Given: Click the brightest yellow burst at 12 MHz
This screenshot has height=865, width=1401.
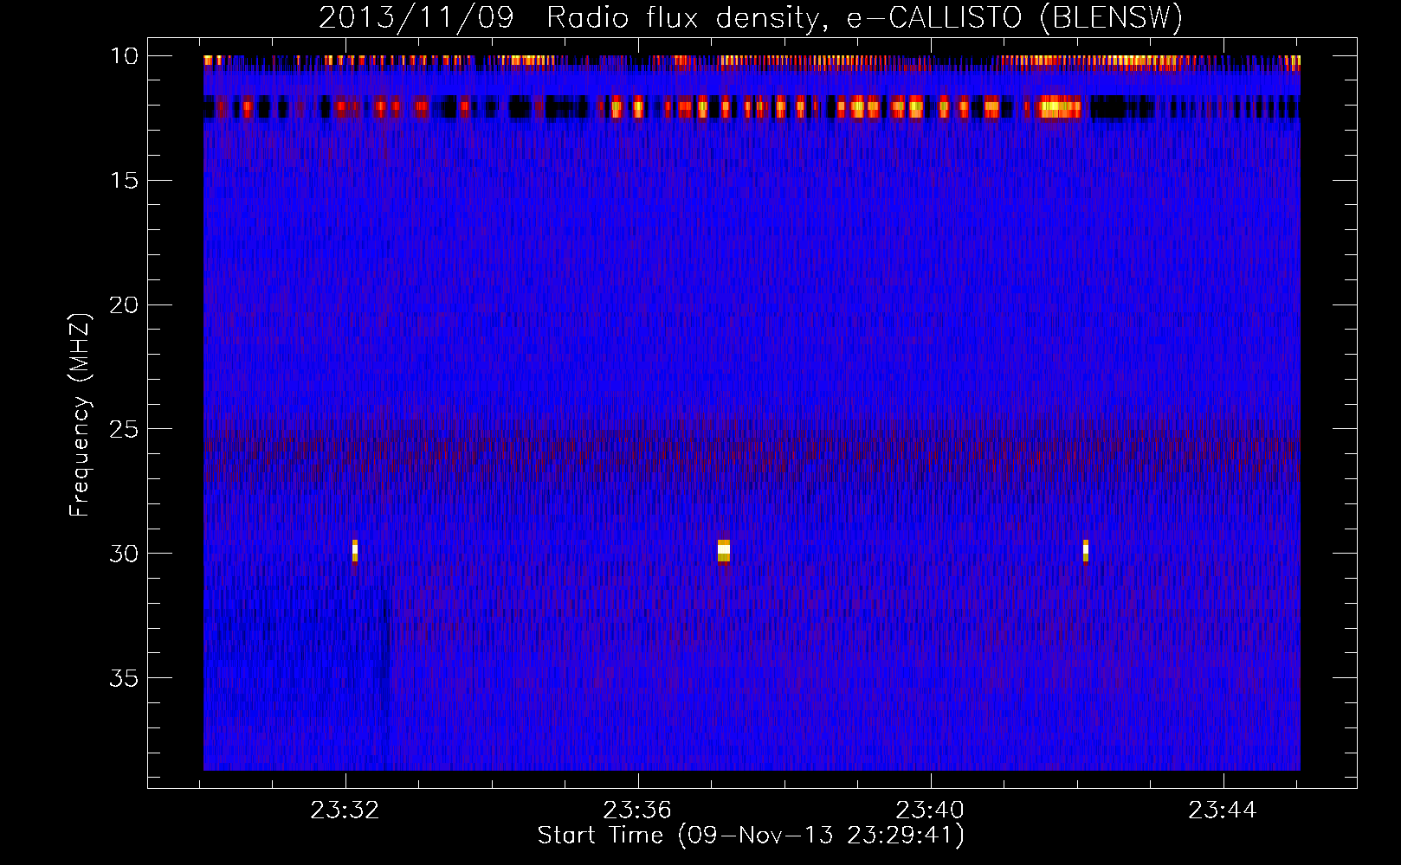Looking at the screenshot, I should coord(1060,108).
